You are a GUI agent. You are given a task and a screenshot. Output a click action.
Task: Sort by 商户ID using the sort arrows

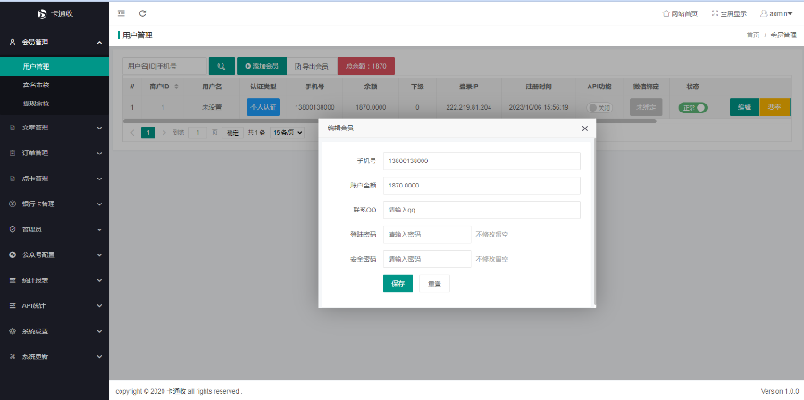(176, 87)
